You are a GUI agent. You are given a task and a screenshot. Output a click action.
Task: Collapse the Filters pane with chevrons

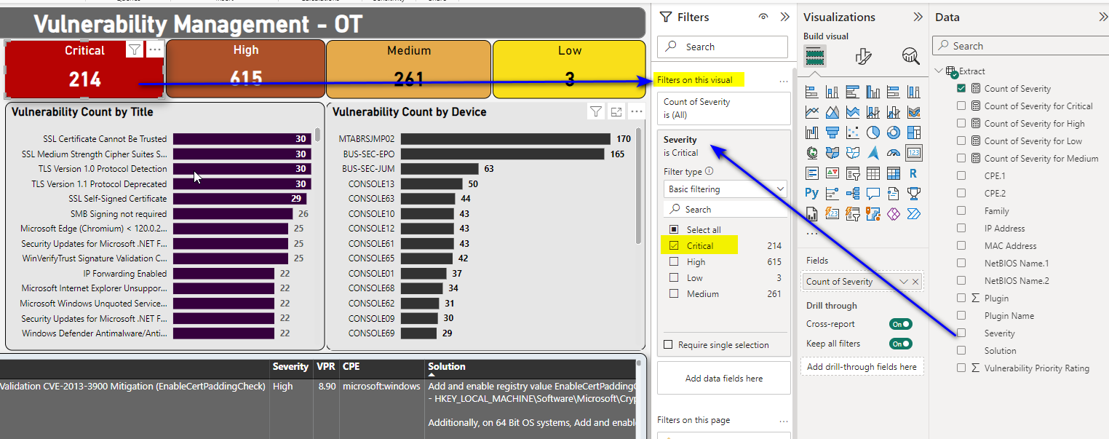[784, 17]
